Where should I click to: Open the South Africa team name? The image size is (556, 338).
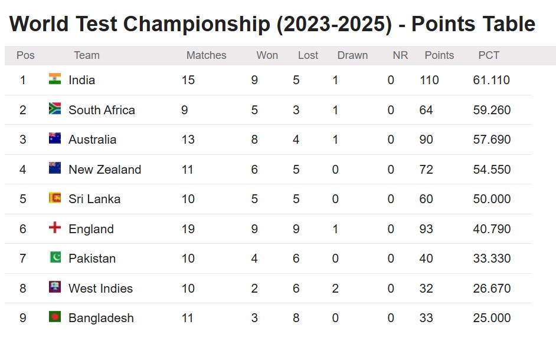point(102,110)
